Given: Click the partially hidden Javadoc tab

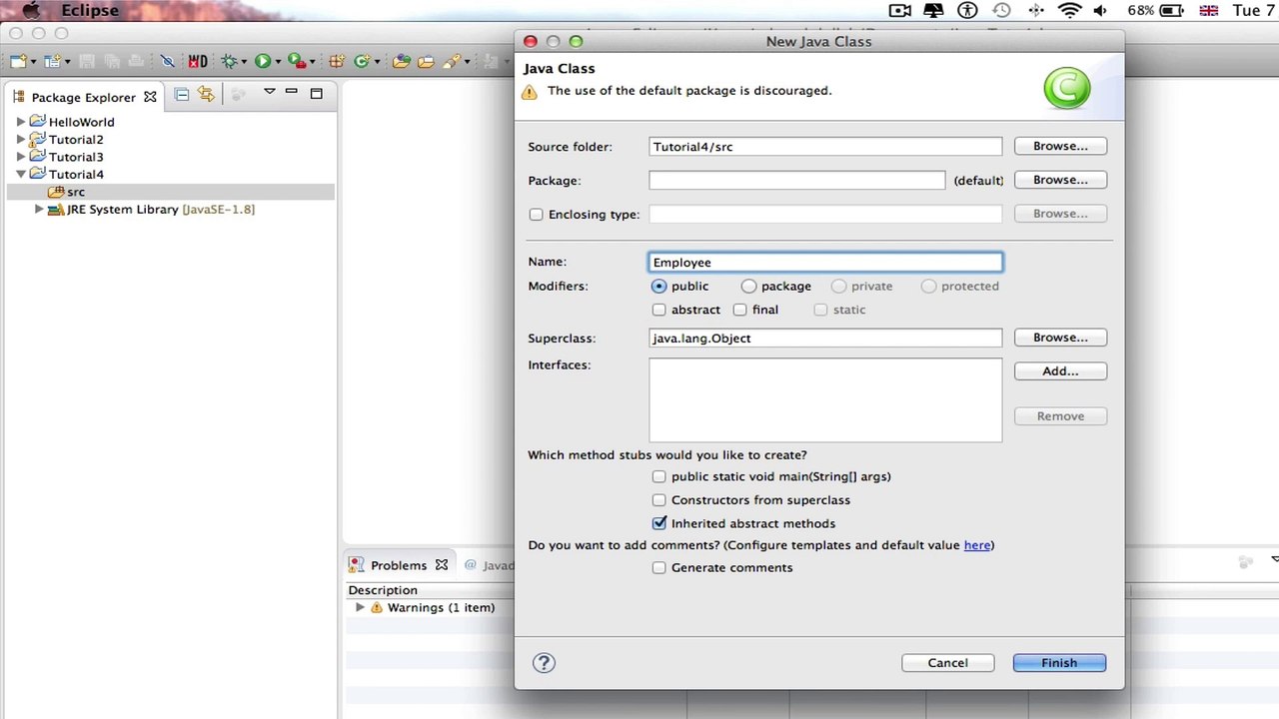Looking at the screenshot, I should tap(489, 565).
